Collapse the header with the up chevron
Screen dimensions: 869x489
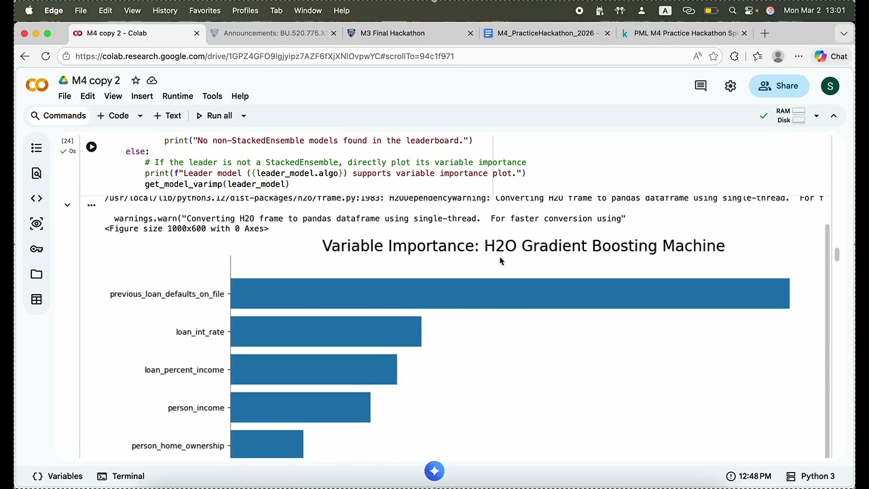(x=834, y=116)
